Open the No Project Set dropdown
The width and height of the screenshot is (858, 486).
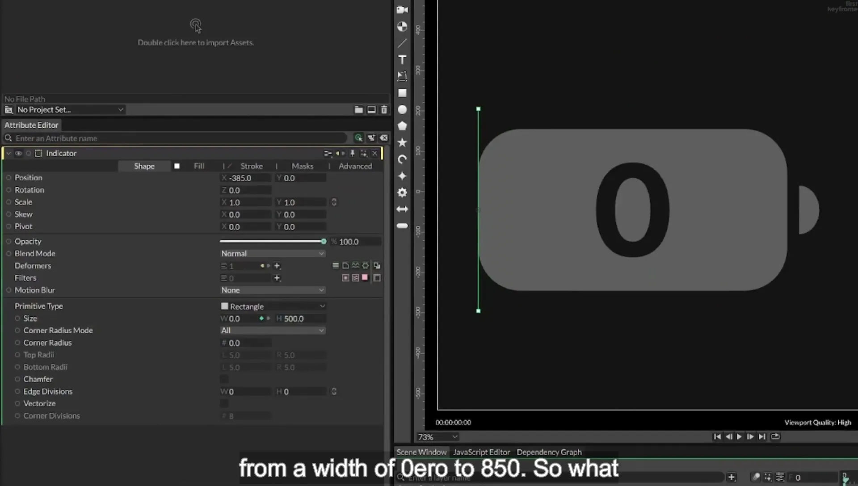[x=70, y=109]
